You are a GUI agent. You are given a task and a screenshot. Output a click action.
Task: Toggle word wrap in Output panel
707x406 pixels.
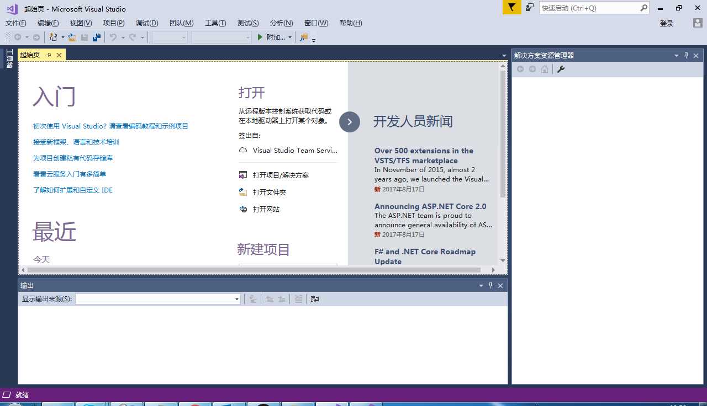click(315, 299)
